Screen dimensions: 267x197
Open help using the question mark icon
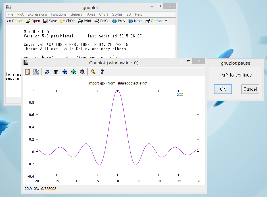click(x=102, y=71)
